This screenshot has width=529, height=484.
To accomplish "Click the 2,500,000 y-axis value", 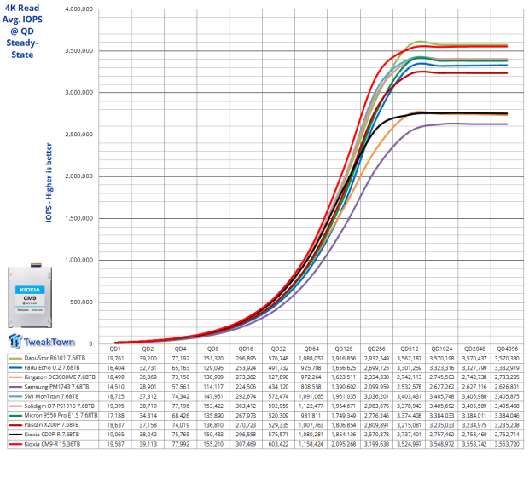I will click(x=79, y=135).
